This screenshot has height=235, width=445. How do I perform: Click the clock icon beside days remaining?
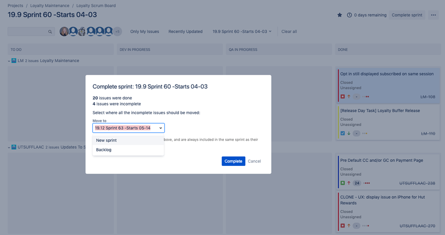click(349, 15)
